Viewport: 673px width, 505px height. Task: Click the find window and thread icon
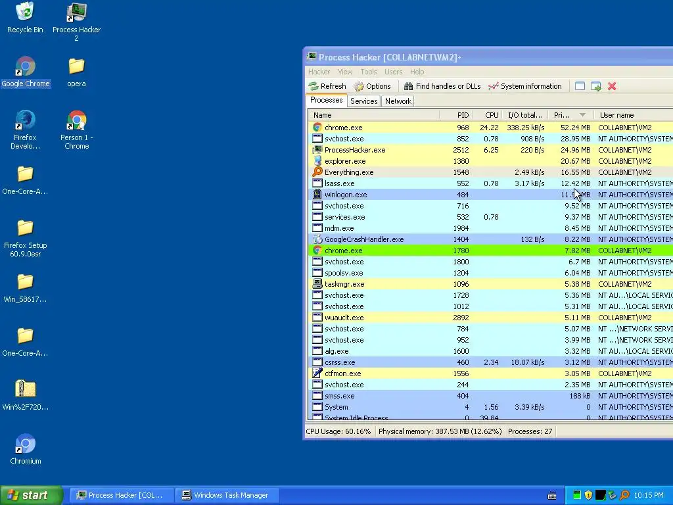[x=595, y=86]
